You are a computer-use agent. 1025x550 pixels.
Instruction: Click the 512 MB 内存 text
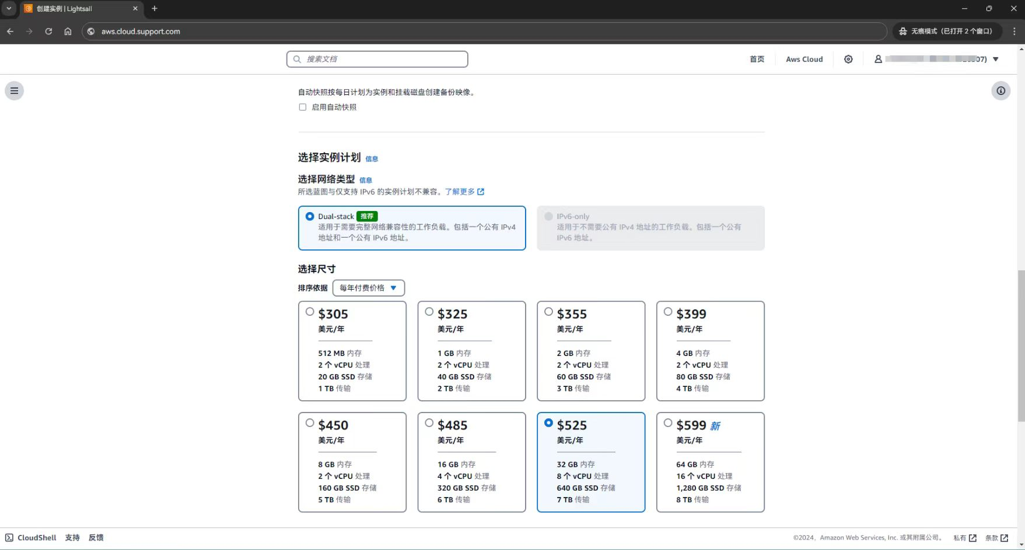point(340,353)
